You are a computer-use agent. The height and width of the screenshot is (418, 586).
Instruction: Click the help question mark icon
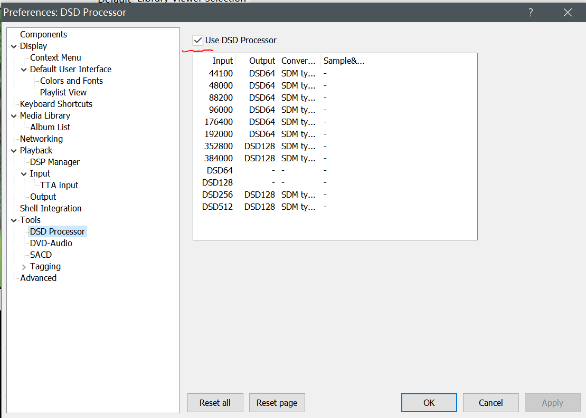(531, 13)
